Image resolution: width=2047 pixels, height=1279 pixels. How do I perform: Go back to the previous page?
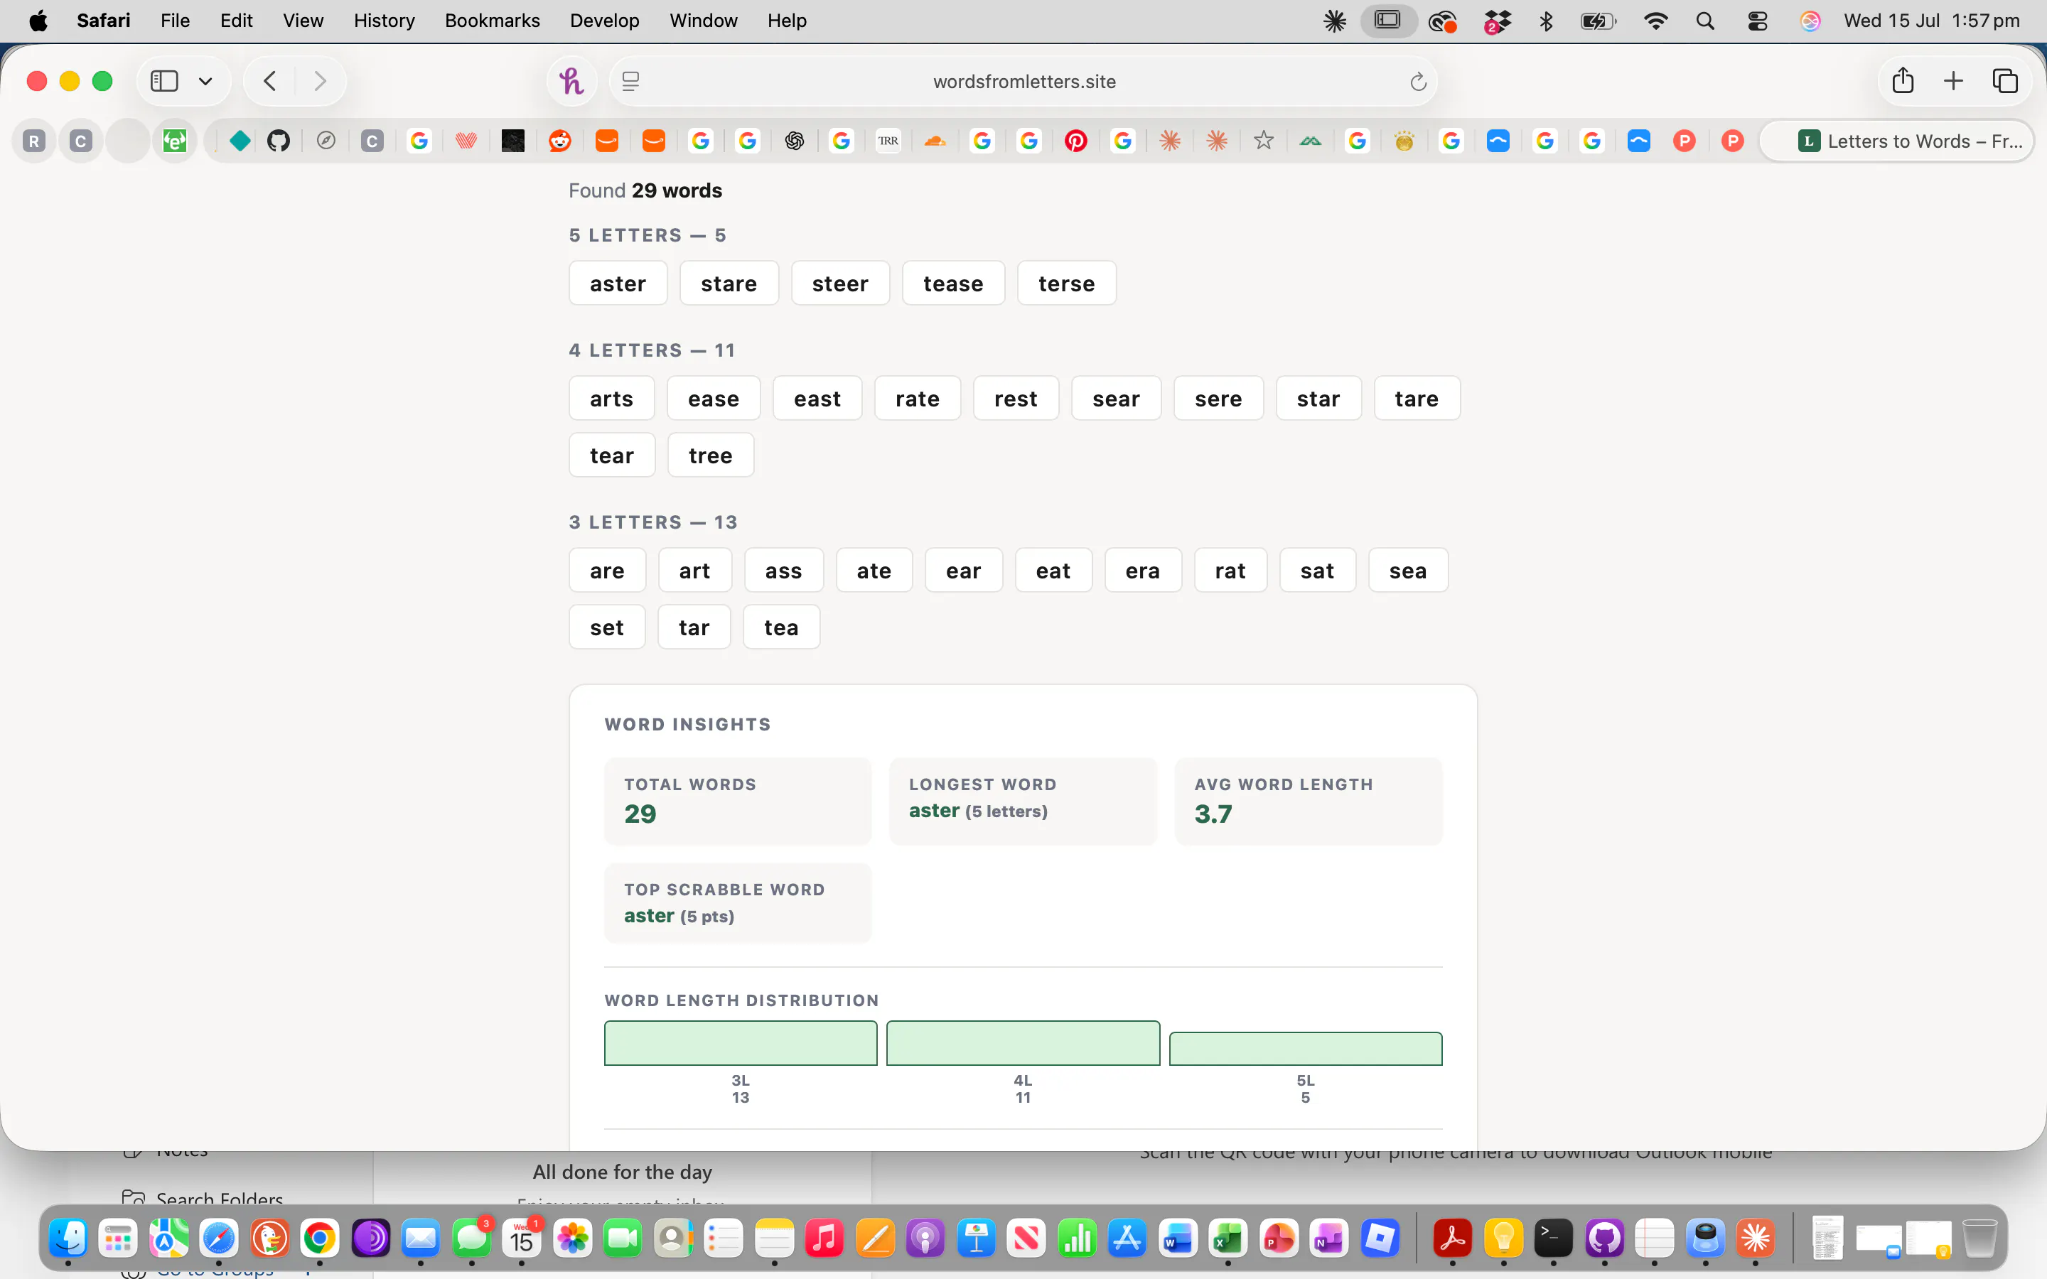pyautogui.click(x=270, y=81)
